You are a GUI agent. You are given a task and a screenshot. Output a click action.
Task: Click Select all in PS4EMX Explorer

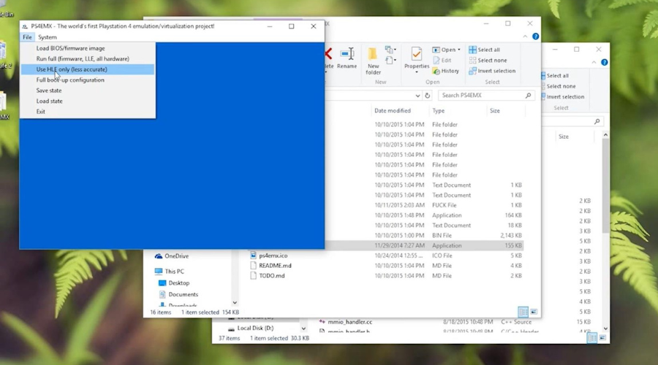coord(484,50)
